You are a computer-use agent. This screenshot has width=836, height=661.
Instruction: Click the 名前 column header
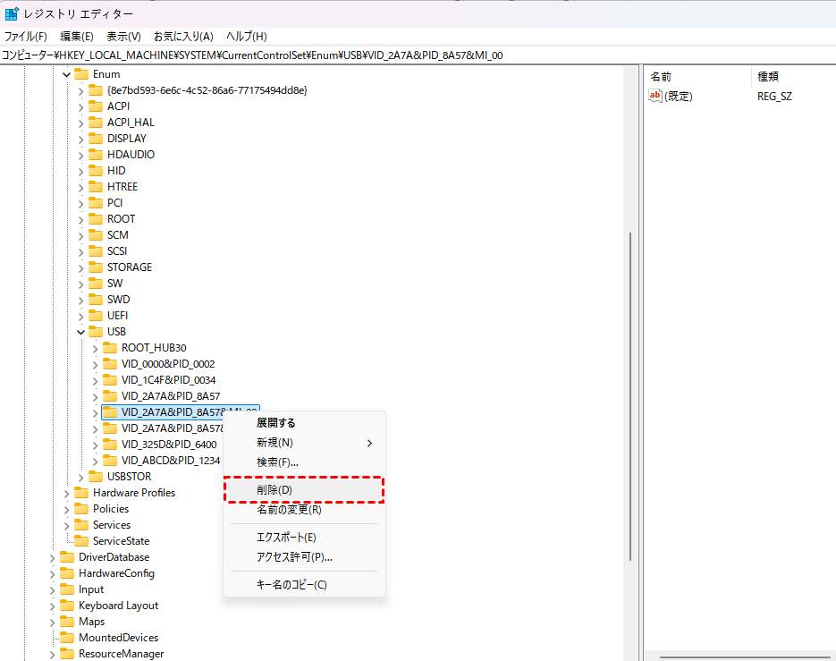(x=661, y=76)
